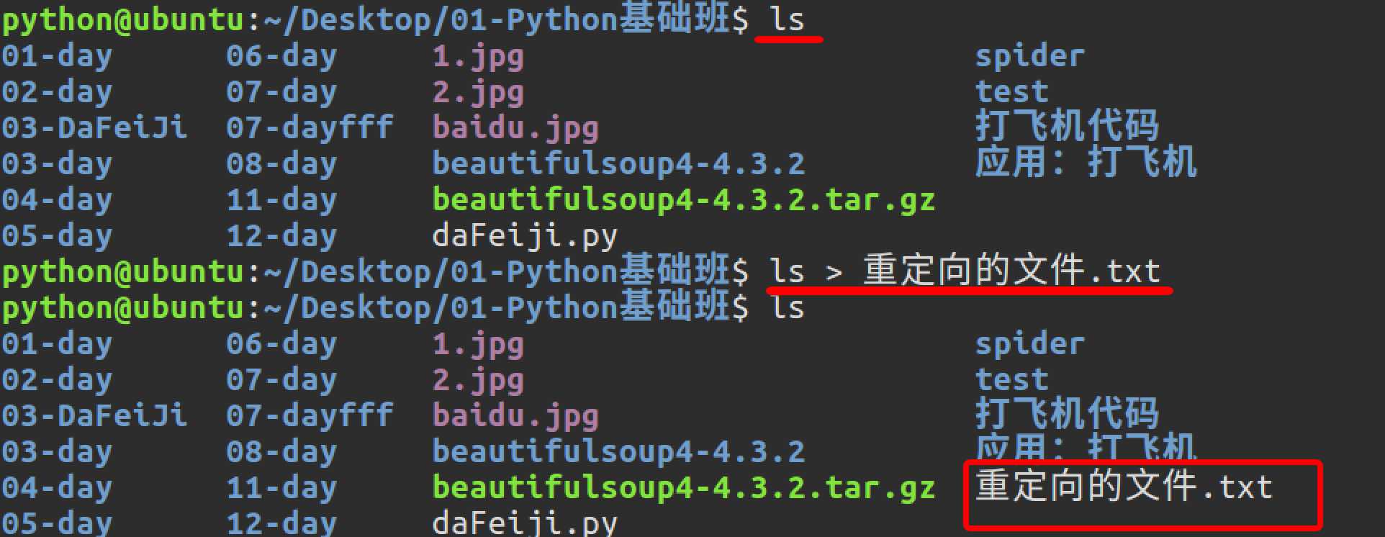1385x537 pixels.
Task: Click 应用：打飞机 folder in first listing
Action: point(1086,163)
